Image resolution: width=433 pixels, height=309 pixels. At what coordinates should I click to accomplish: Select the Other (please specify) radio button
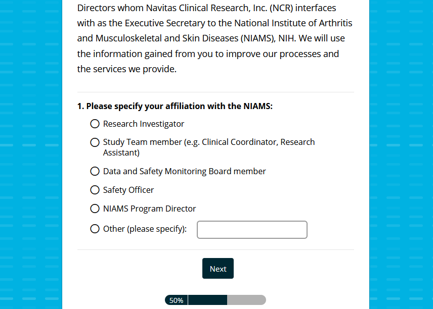tap(95, 229)
